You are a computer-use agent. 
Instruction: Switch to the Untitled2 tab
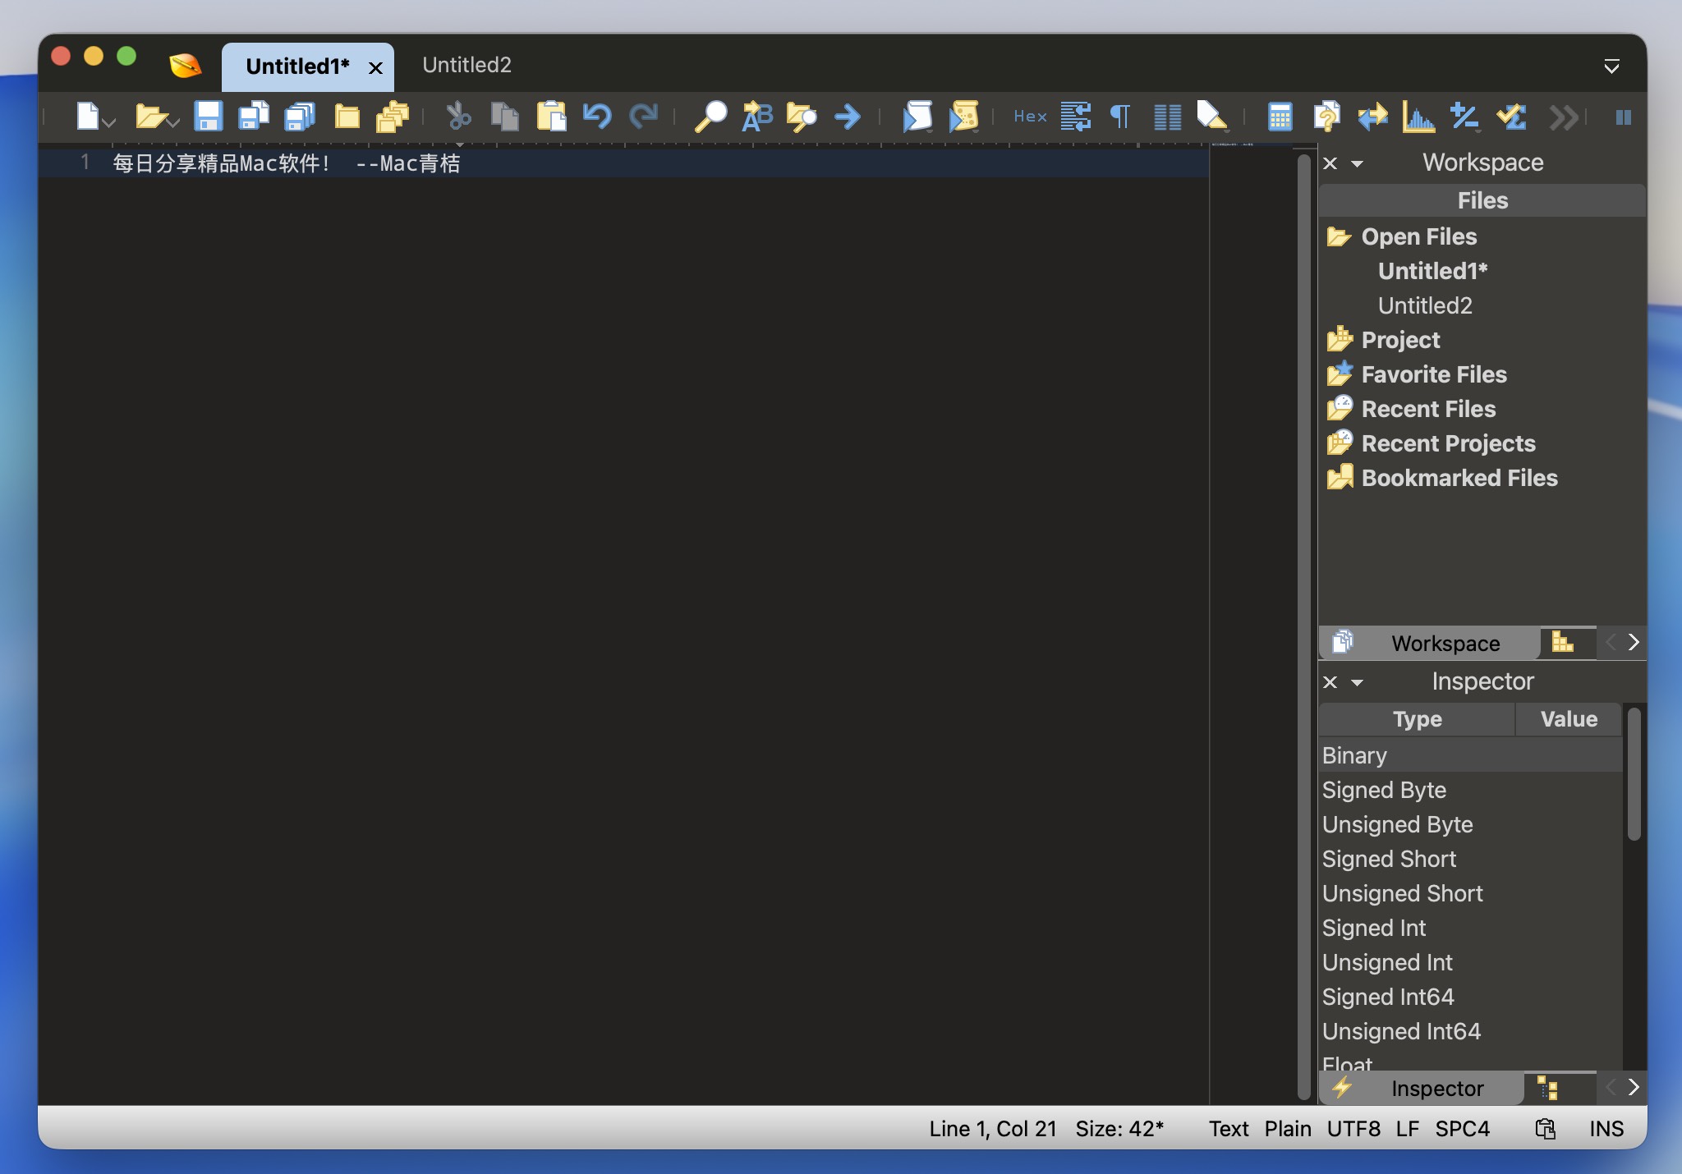click(x=466, y=66)
